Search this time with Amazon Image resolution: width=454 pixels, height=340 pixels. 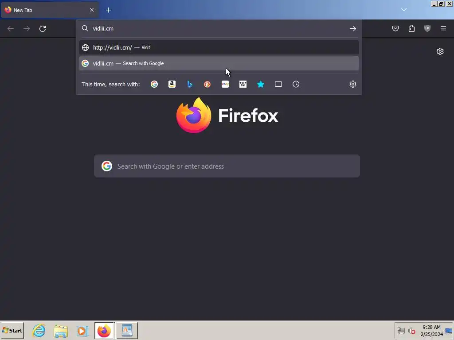pyautogui.click(x=172, y=84)
